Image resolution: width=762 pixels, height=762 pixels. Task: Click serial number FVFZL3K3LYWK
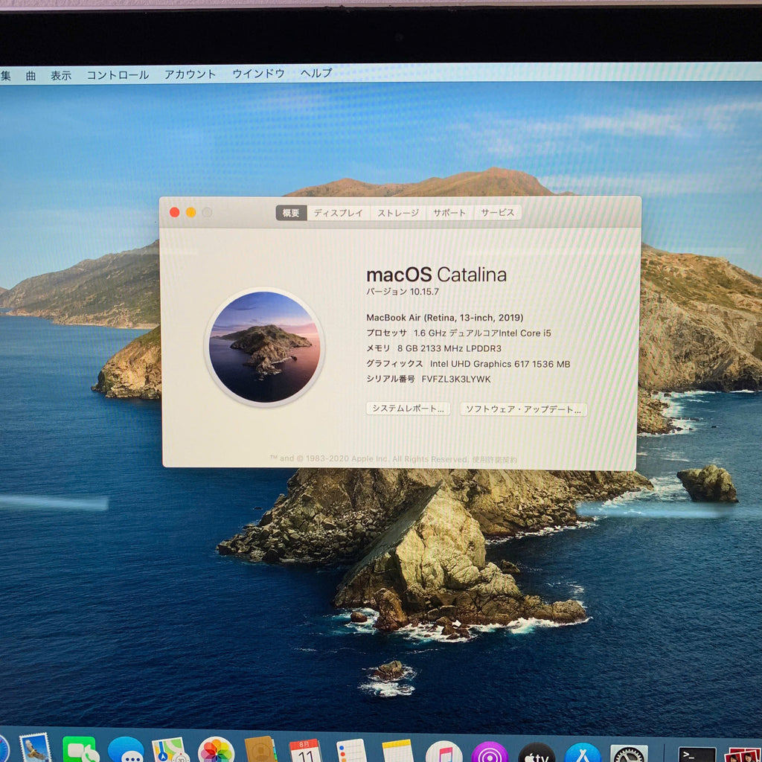(456, 379)
